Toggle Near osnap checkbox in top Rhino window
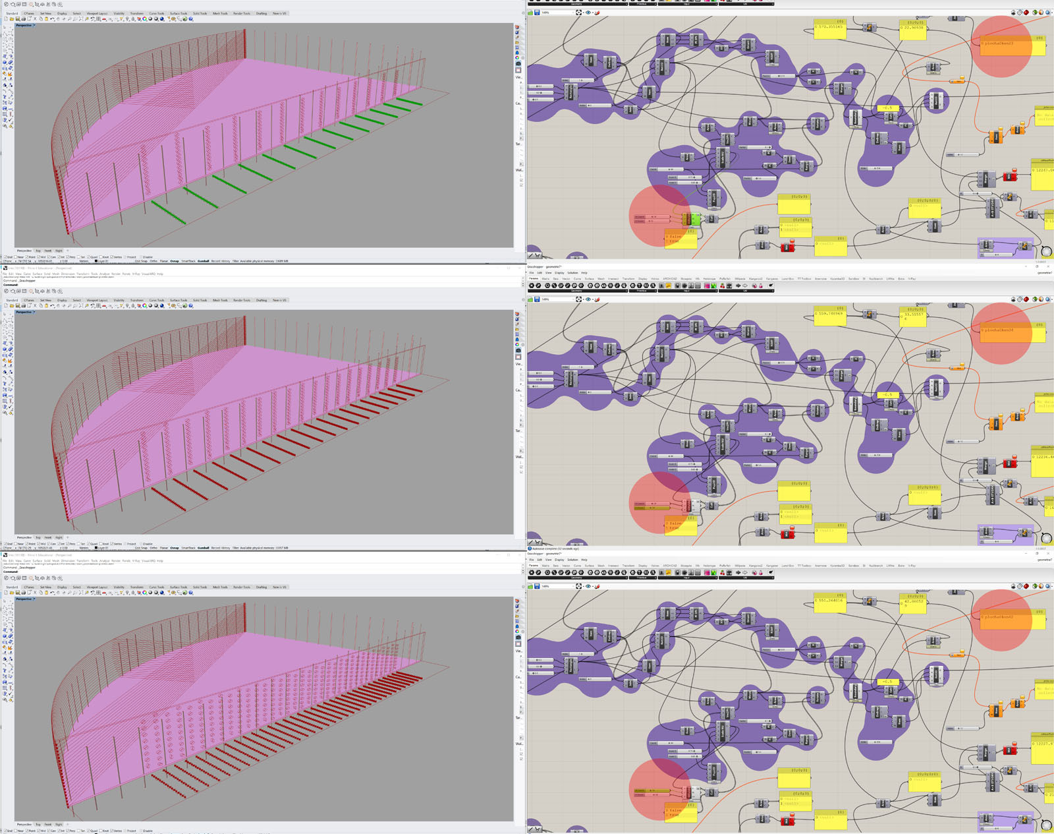The image size is (1054, 834). [17, 257]
